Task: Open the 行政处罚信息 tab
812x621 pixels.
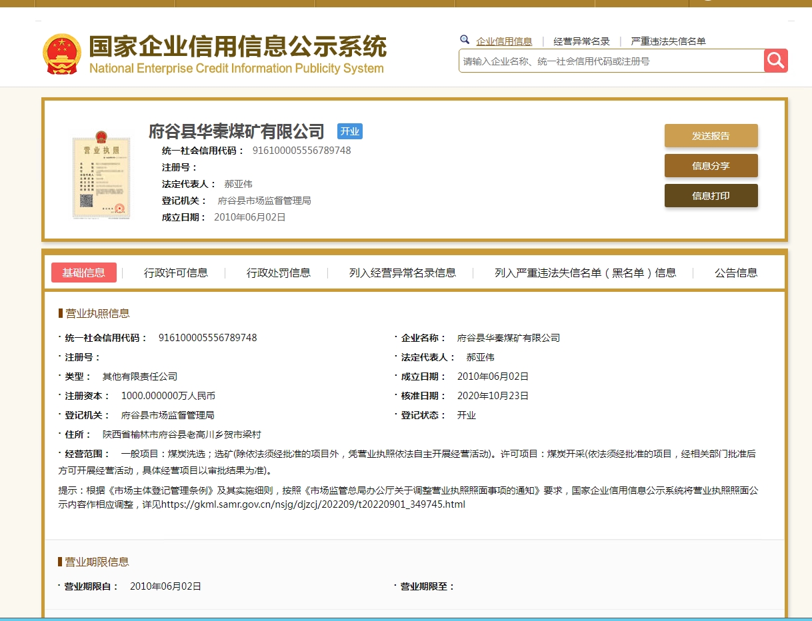Action: tap(279, 273)
